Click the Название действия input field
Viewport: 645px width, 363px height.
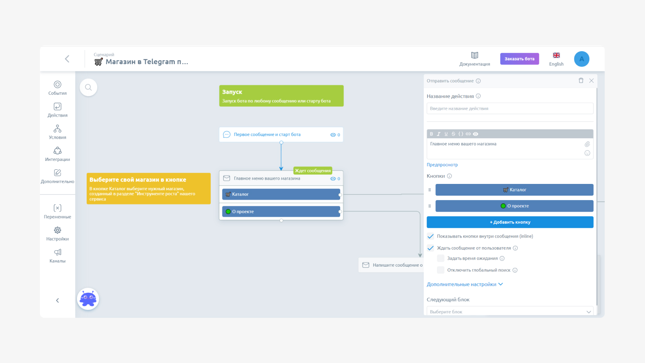[x=510, y=108]
